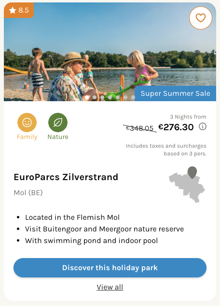Select the Nature leaf icon
Image resolution: width=220 pixels, height=306 pixels.
[x=58, y=122]
